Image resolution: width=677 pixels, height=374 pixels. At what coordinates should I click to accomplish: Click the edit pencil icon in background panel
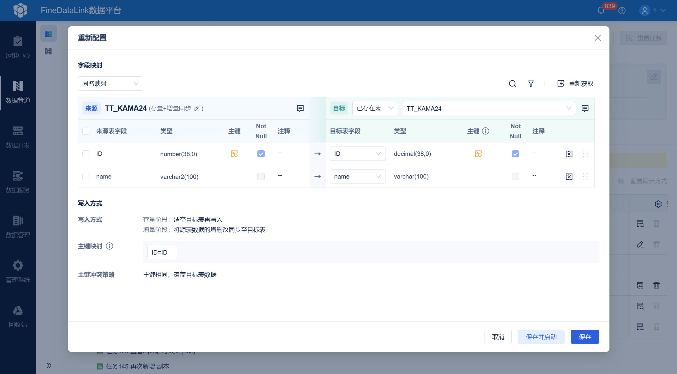click(654, 77)
